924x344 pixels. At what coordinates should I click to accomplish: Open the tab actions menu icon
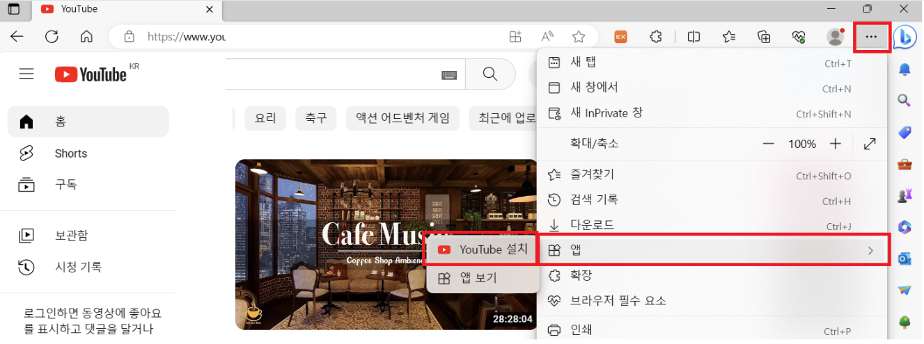(x=13, y=9)
